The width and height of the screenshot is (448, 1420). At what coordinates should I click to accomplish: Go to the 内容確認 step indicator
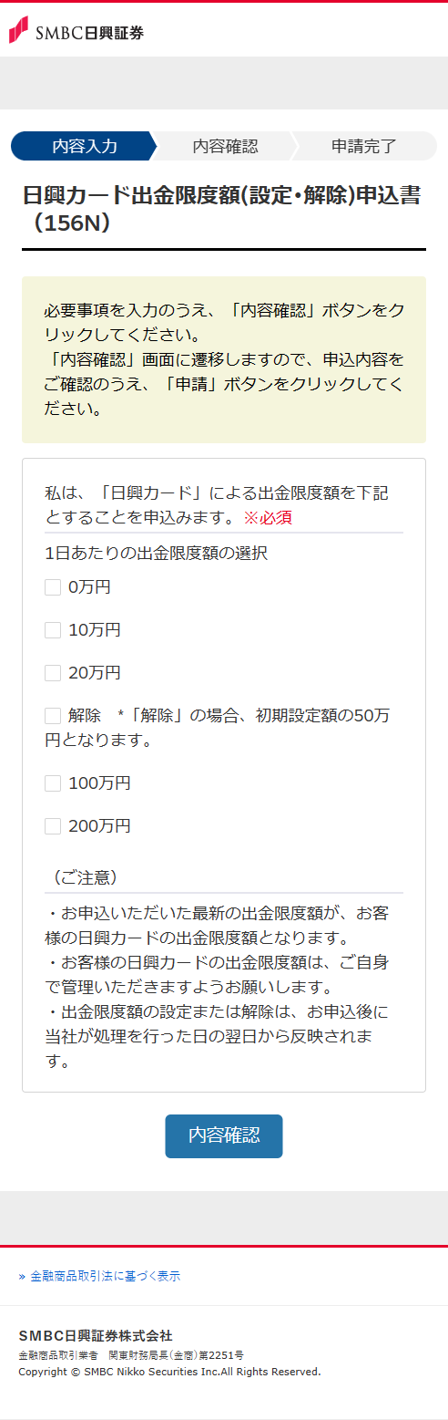coord(225,146)
